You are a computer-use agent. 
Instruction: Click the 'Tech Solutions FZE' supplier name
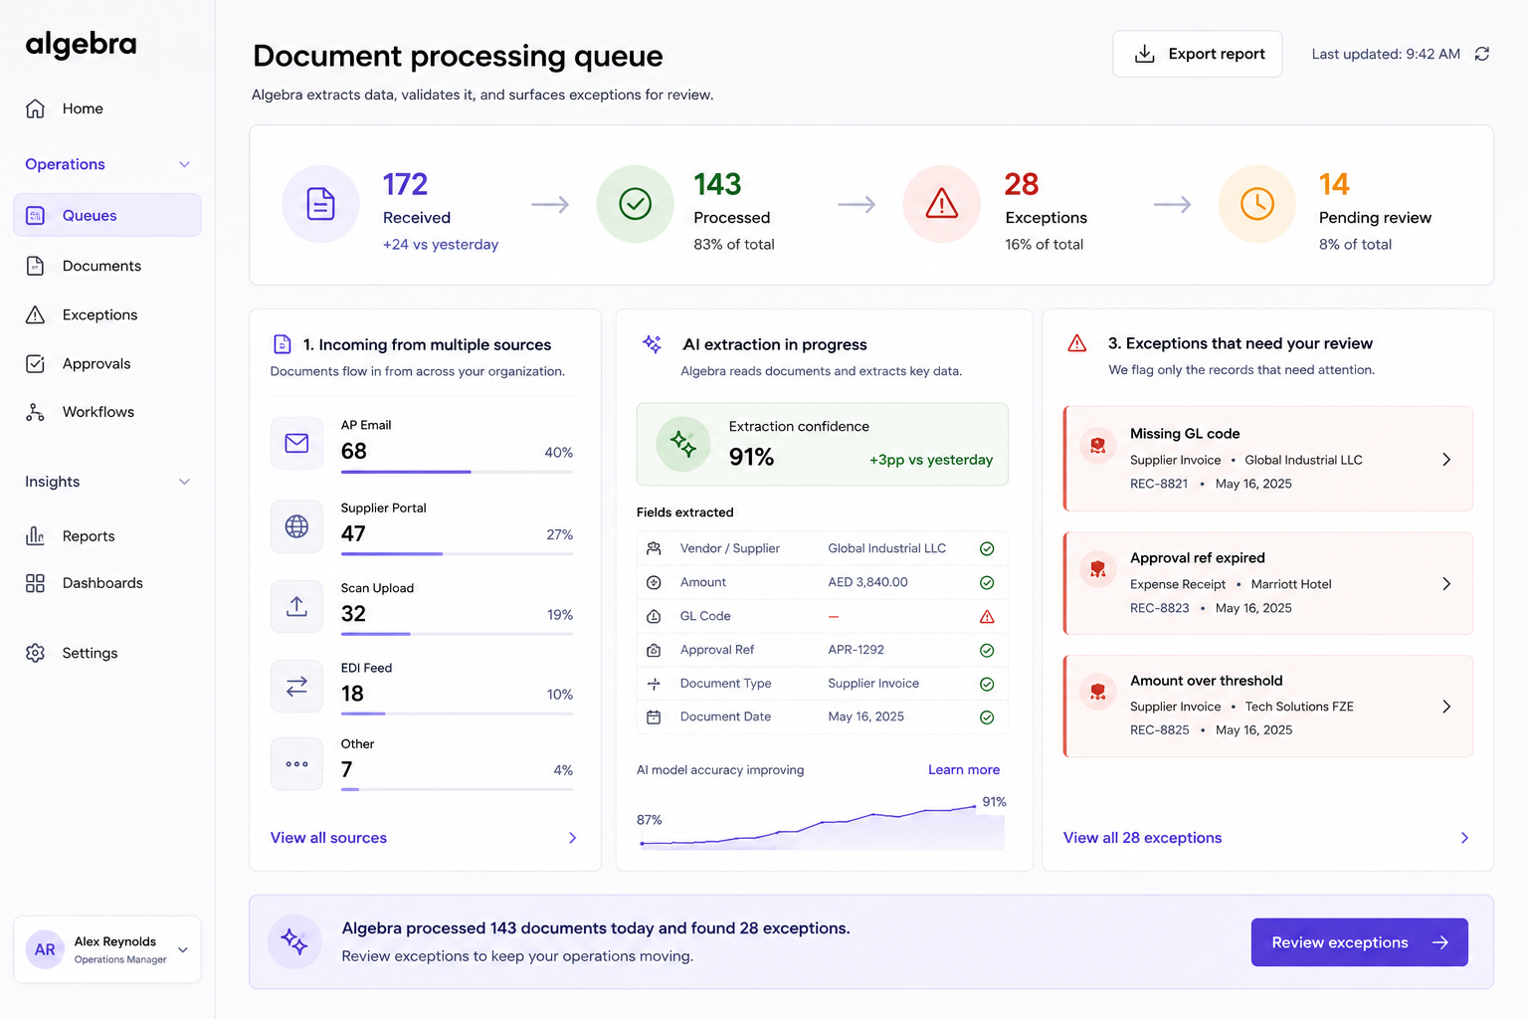(x=1299, y=707)
